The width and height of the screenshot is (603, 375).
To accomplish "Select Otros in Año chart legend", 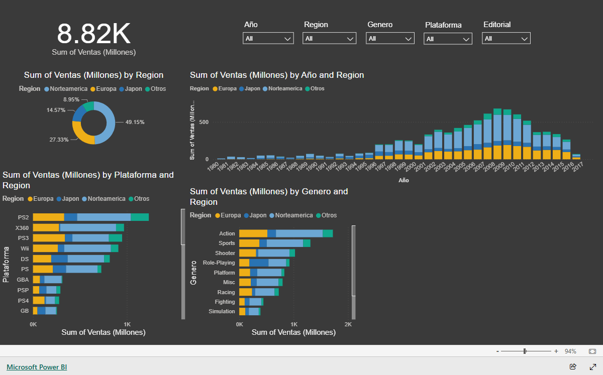I will [x=315, y=88].
